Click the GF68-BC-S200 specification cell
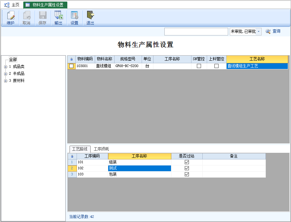This screenshot has width=291, height=222. pyautogui.click(x=128, y=66)
